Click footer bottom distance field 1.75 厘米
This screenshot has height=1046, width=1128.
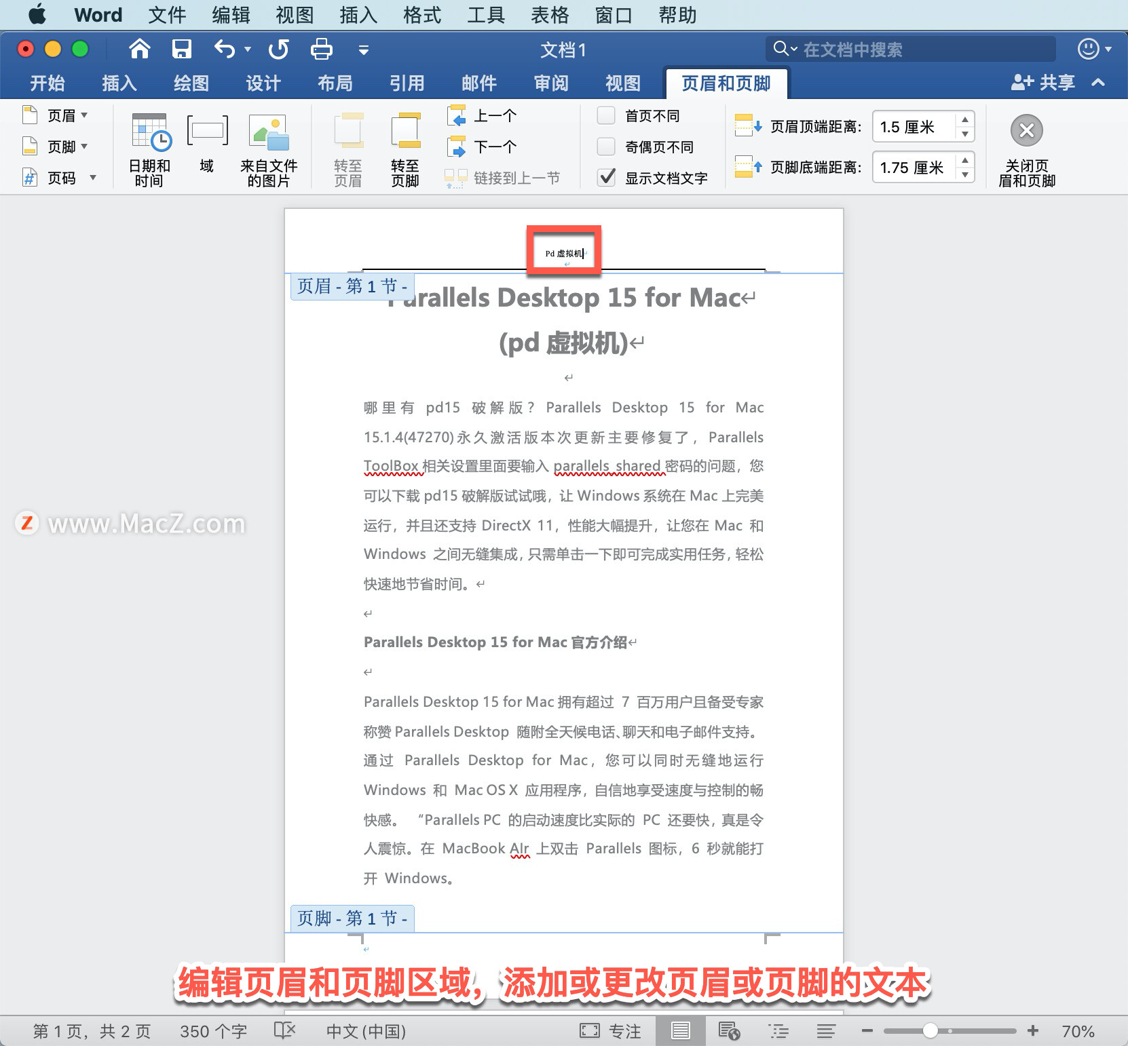[x=914, y=168]
